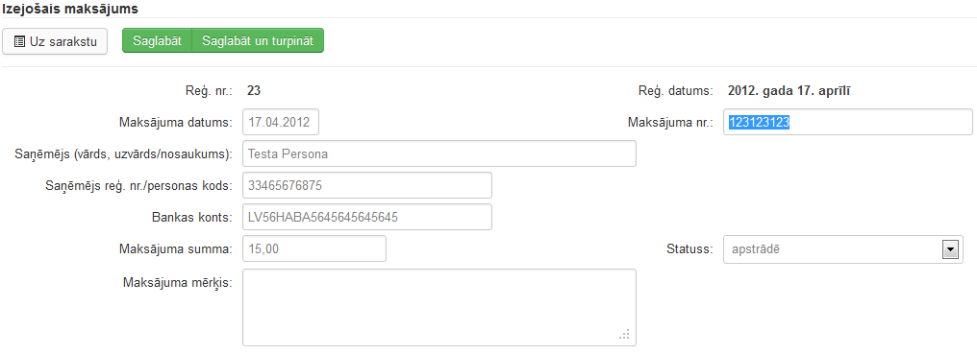The height and width of the screenshot is (354, 977).
Task: Click the Statuss label text
Action: point(689,249)
